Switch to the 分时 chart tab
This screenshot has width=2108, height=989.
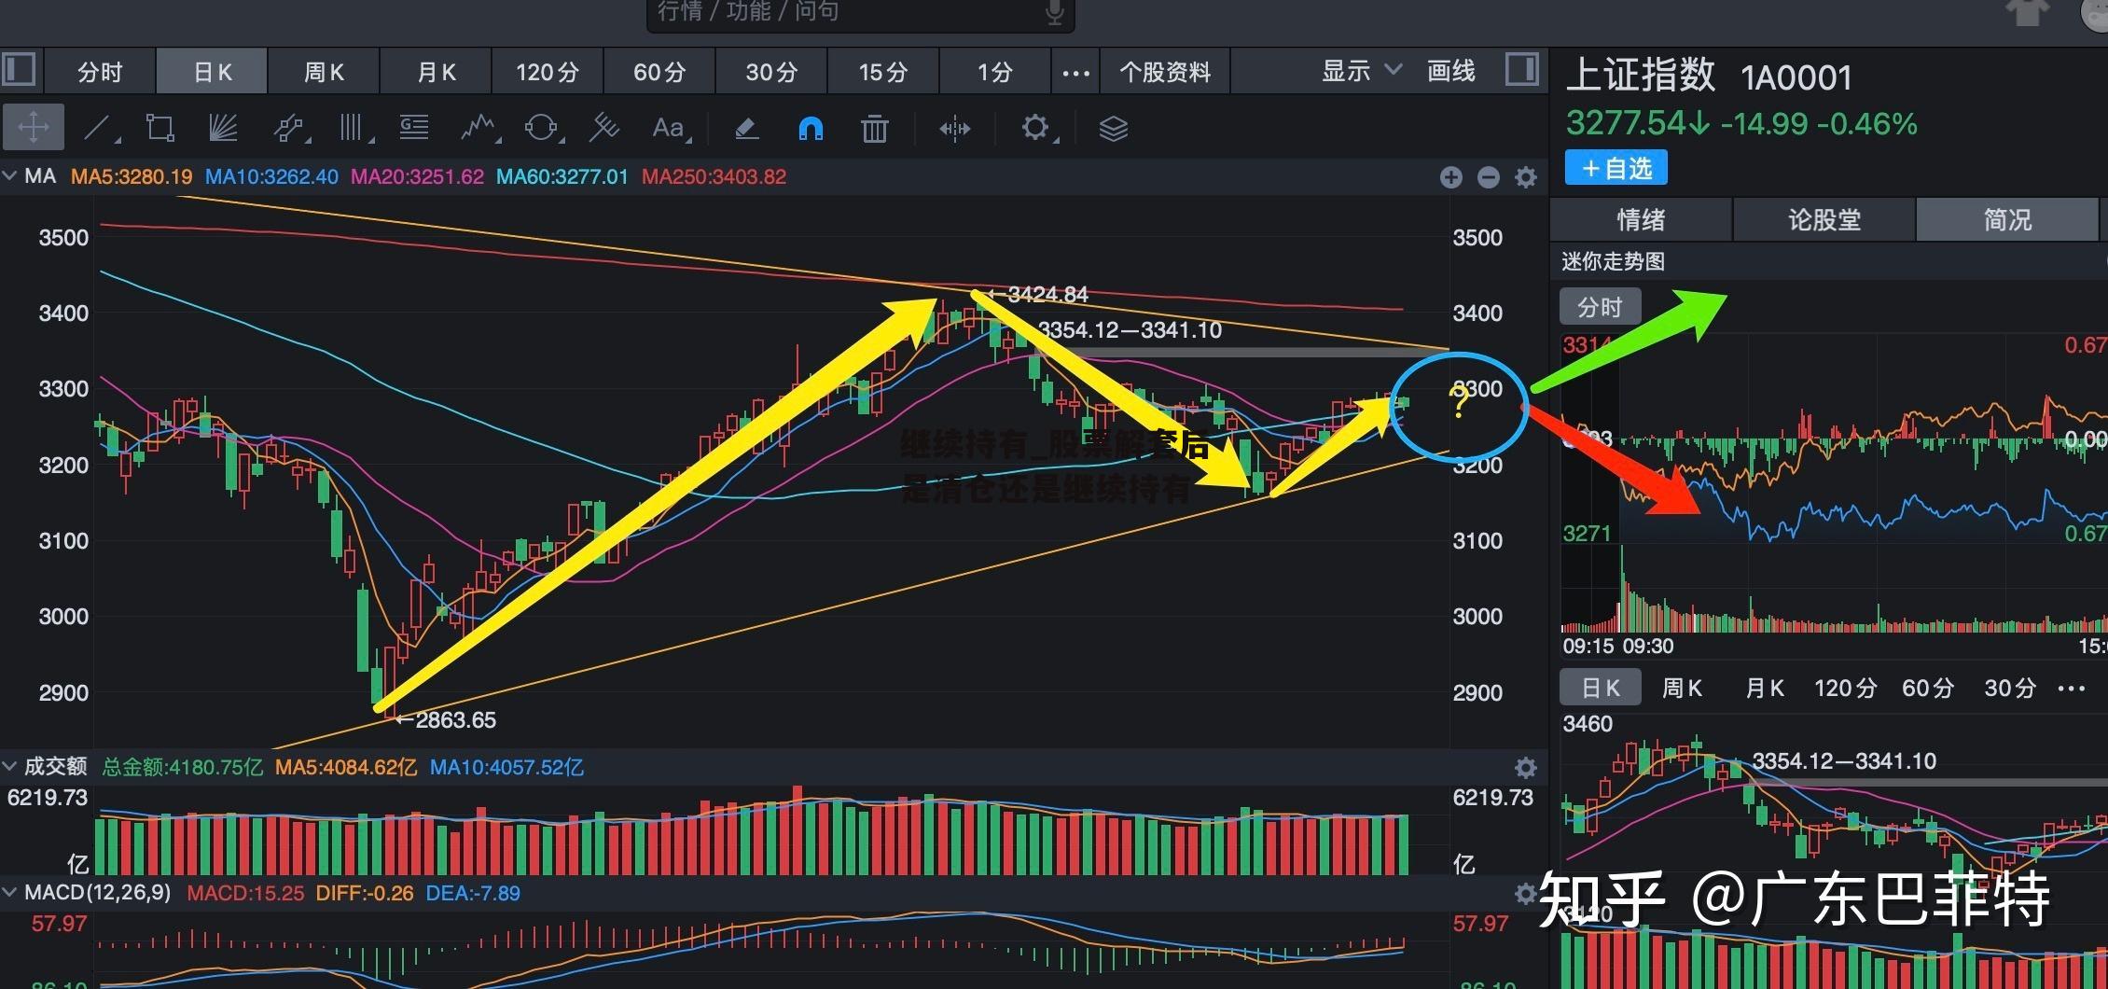tap(100, 72)
